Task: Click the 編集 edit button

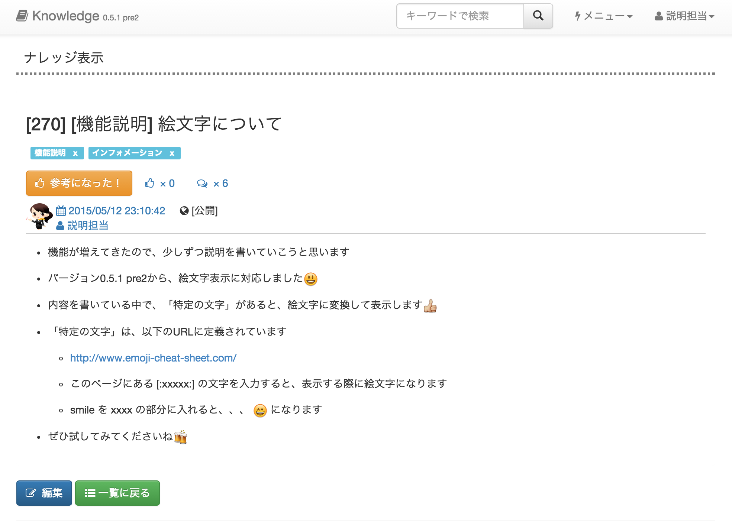Action: coord(44,493)
